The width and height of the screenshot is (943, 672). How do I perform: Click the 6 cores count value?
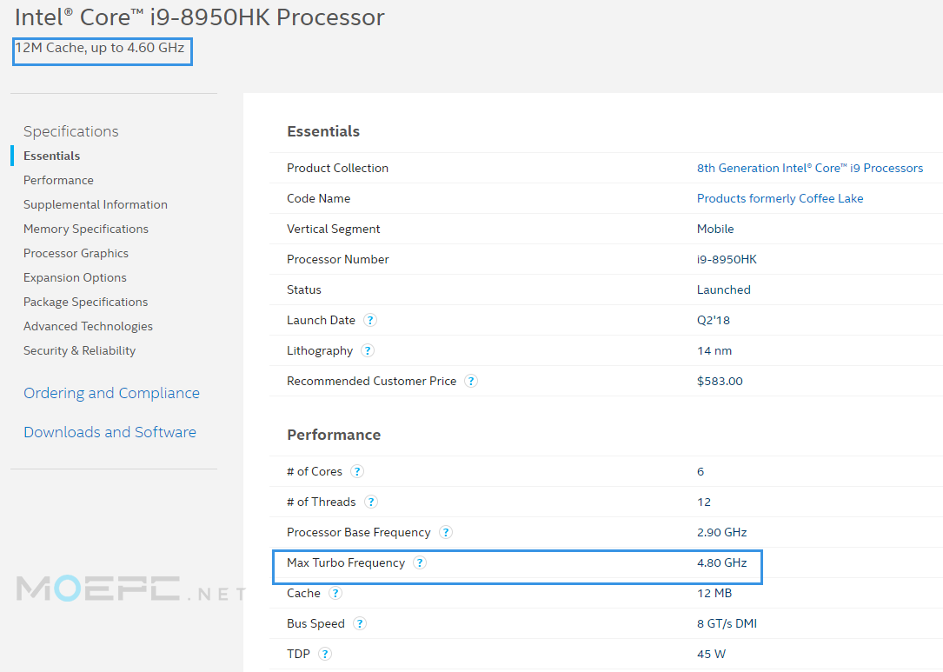pos(701,471)
